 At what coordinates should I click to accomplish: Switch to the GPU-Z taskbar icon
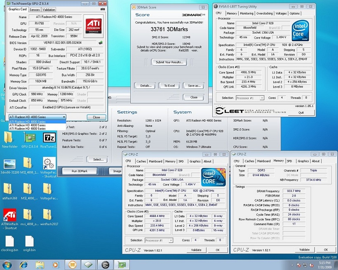click(122, 265)
